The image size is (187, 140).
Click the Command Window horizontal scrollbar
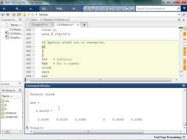(x=88, y=132)
